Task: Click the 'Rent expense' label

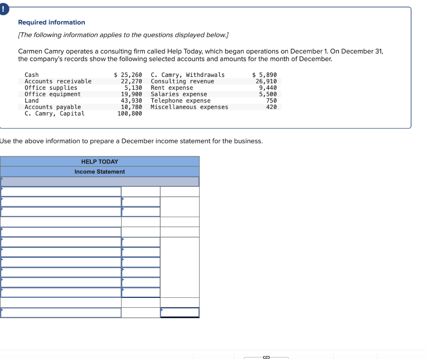Action: tap(172, 88)
